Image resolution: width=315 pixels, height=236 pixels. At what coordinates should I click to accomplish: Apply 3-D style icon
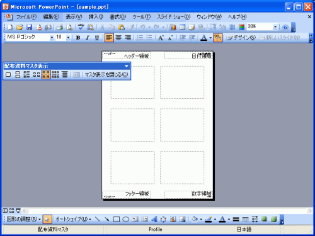coord(273,219)
